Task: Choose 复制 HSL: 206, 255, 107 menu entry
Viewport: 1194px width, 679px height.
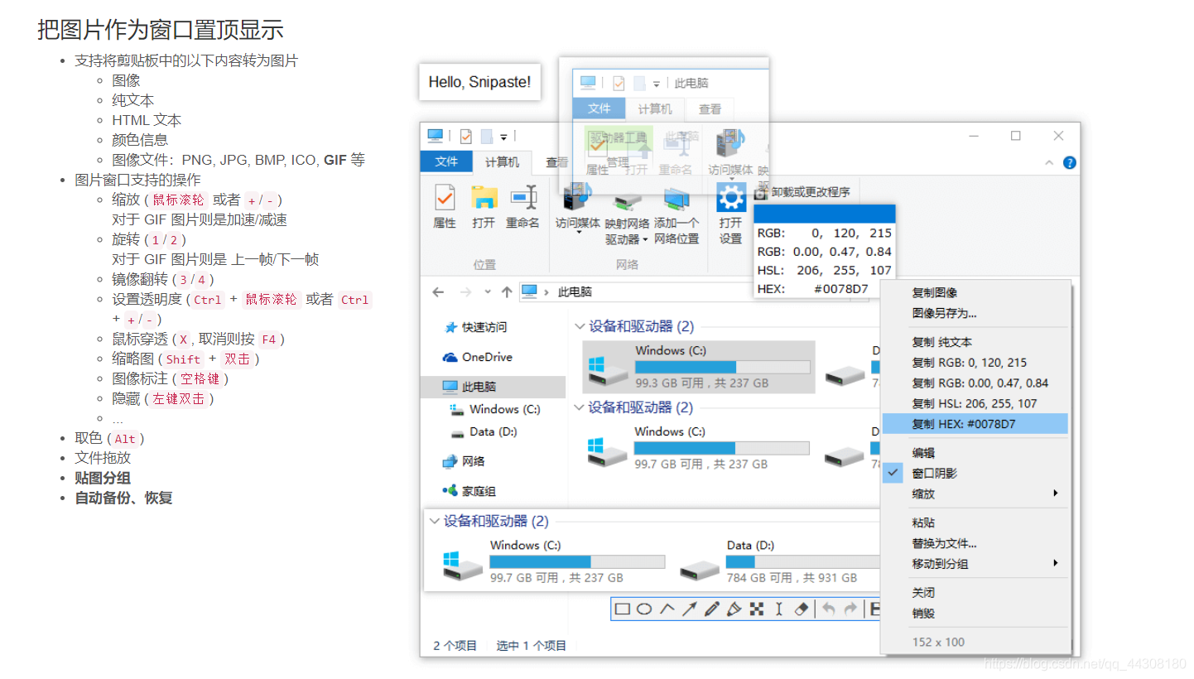Action: [x=975, y=404]
